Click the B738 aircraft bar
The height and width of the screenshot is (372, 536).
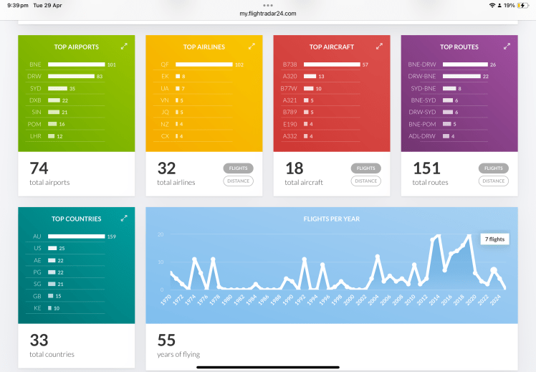tap(332, 65)
